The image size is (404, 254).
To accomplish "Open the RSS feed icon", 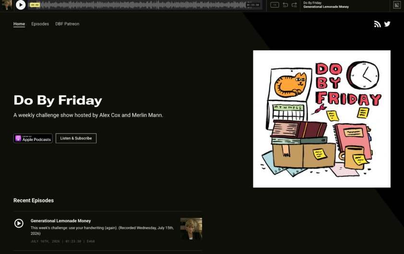I will coord(377,24).
